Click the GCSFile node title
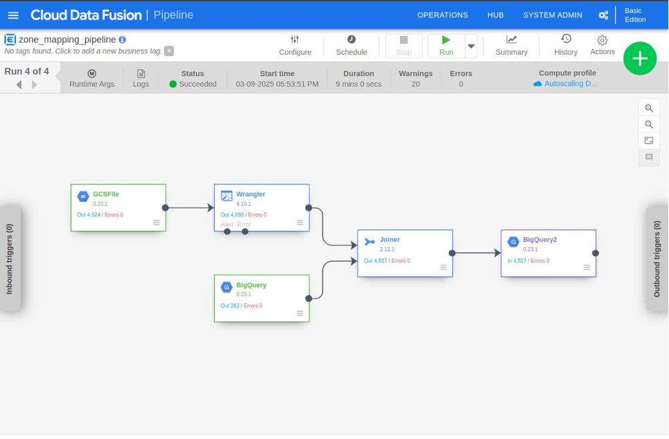 [x=106, y=194]
